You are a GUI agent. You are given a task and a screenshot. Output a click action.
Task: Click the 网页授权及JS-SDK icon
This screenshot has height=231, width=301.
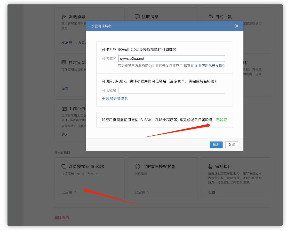64,167
